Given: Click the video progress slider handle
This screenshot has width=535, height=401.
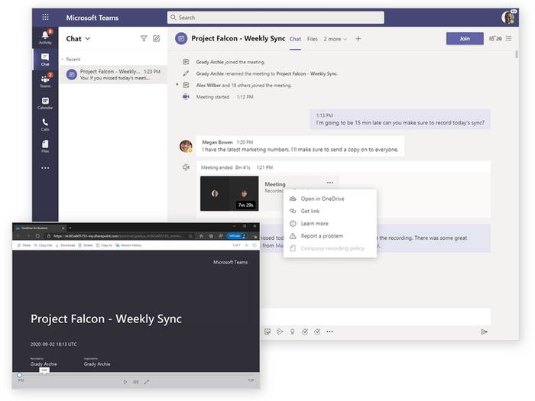Looking at the screenshot, I should point(20,375).
